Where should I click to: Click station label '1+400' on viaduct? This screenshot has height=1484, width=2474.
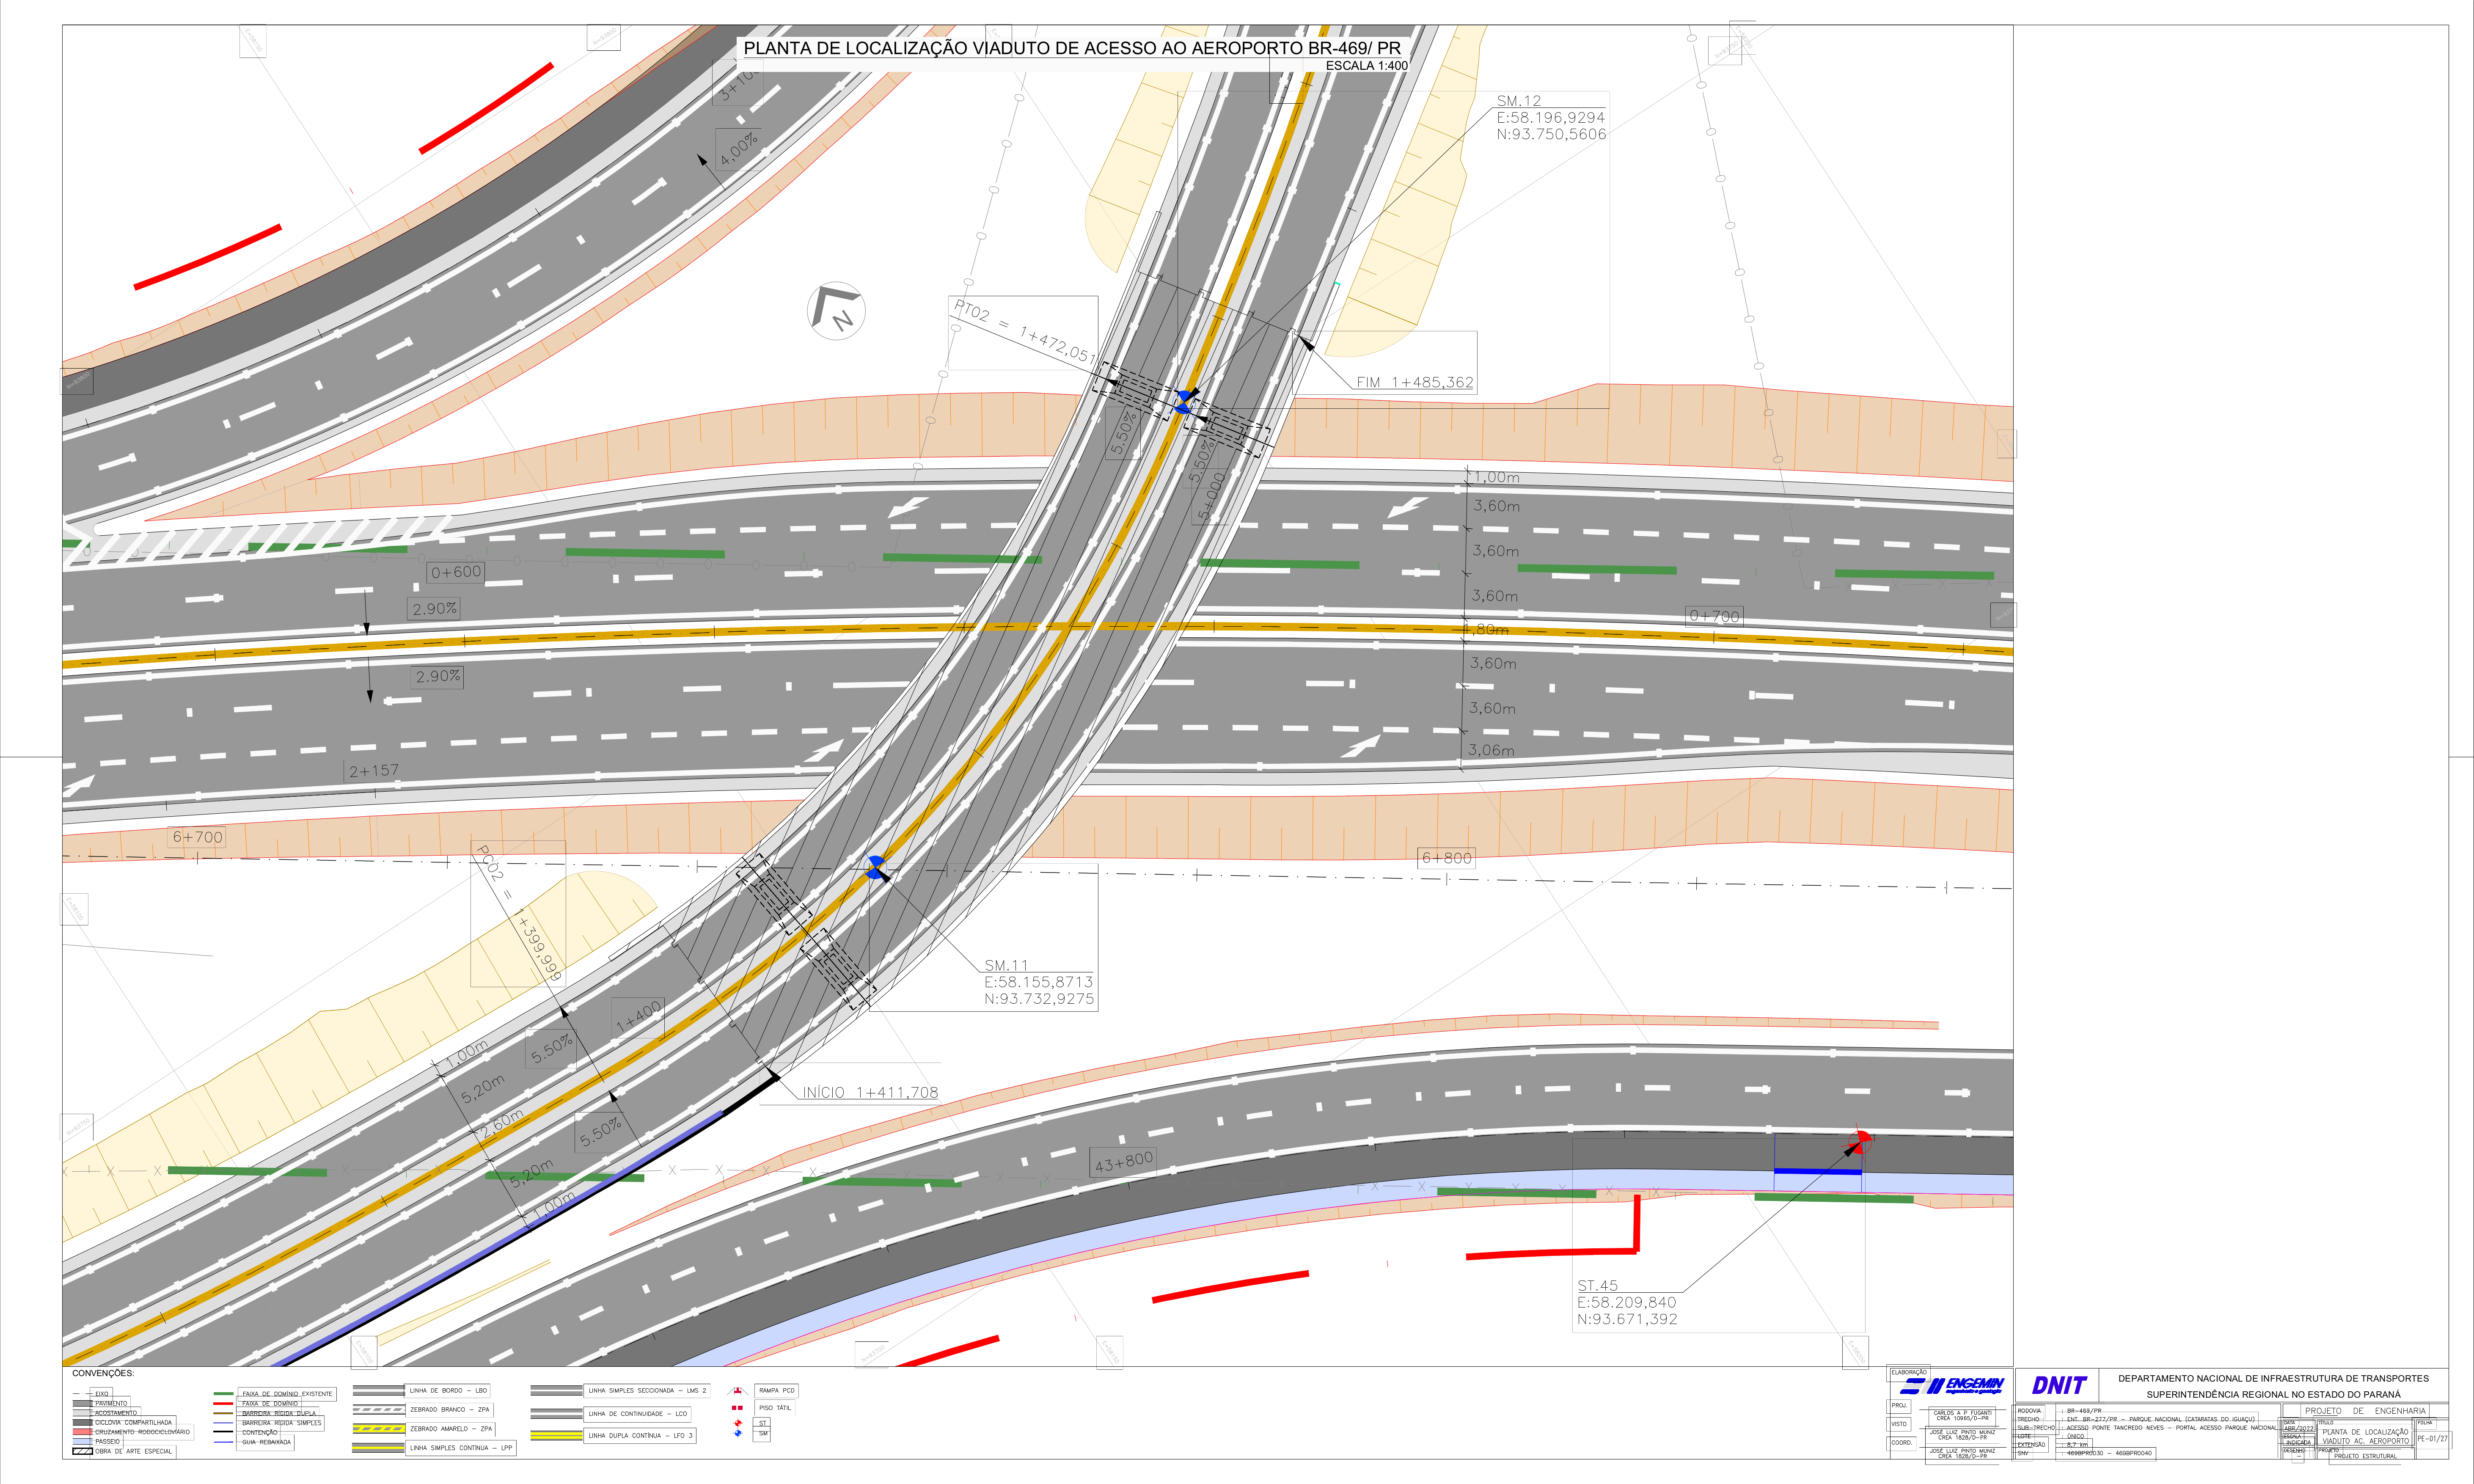[x=639, y=1017]
